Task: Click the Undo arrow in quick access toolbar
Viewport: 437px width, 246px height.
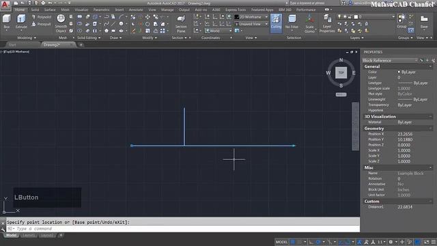Action: tap(50, 3)
